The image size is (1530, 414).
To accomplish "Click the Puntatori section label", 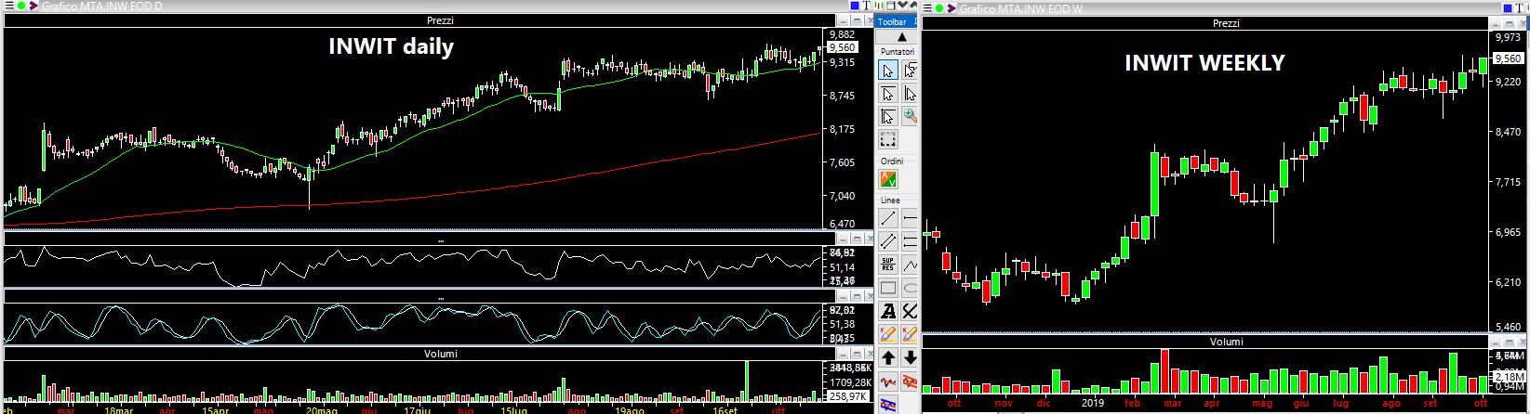I will (898, 52).
